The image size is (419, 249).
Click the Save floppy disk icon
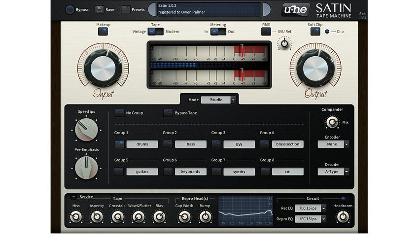click(99, 9)
